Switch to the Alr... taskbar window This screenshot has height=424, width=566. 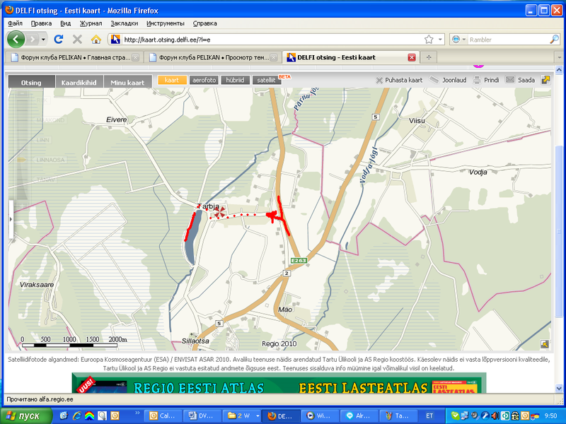tap(359, 416)
